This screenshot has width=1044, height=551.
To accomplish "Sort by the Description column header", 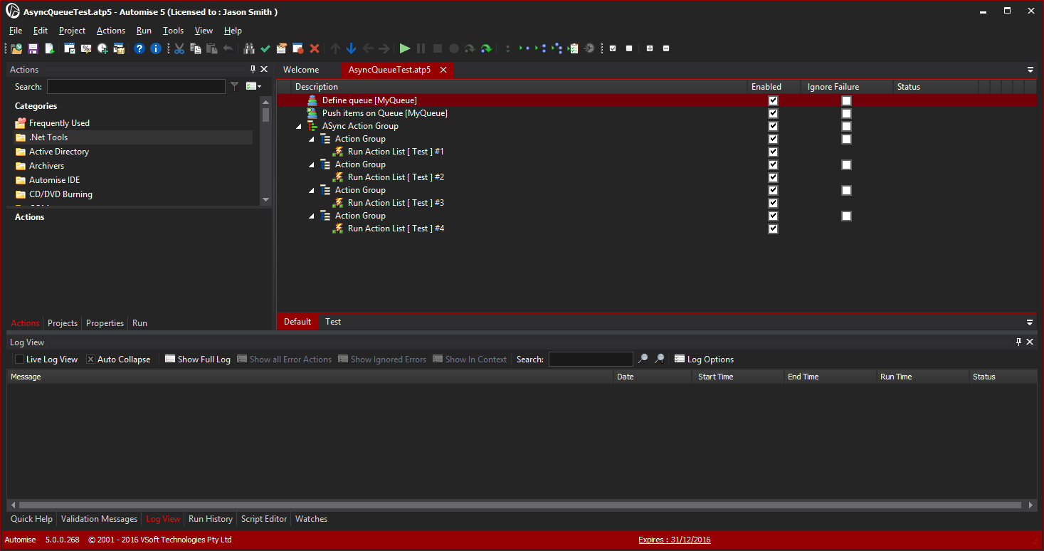I will 520,87.
